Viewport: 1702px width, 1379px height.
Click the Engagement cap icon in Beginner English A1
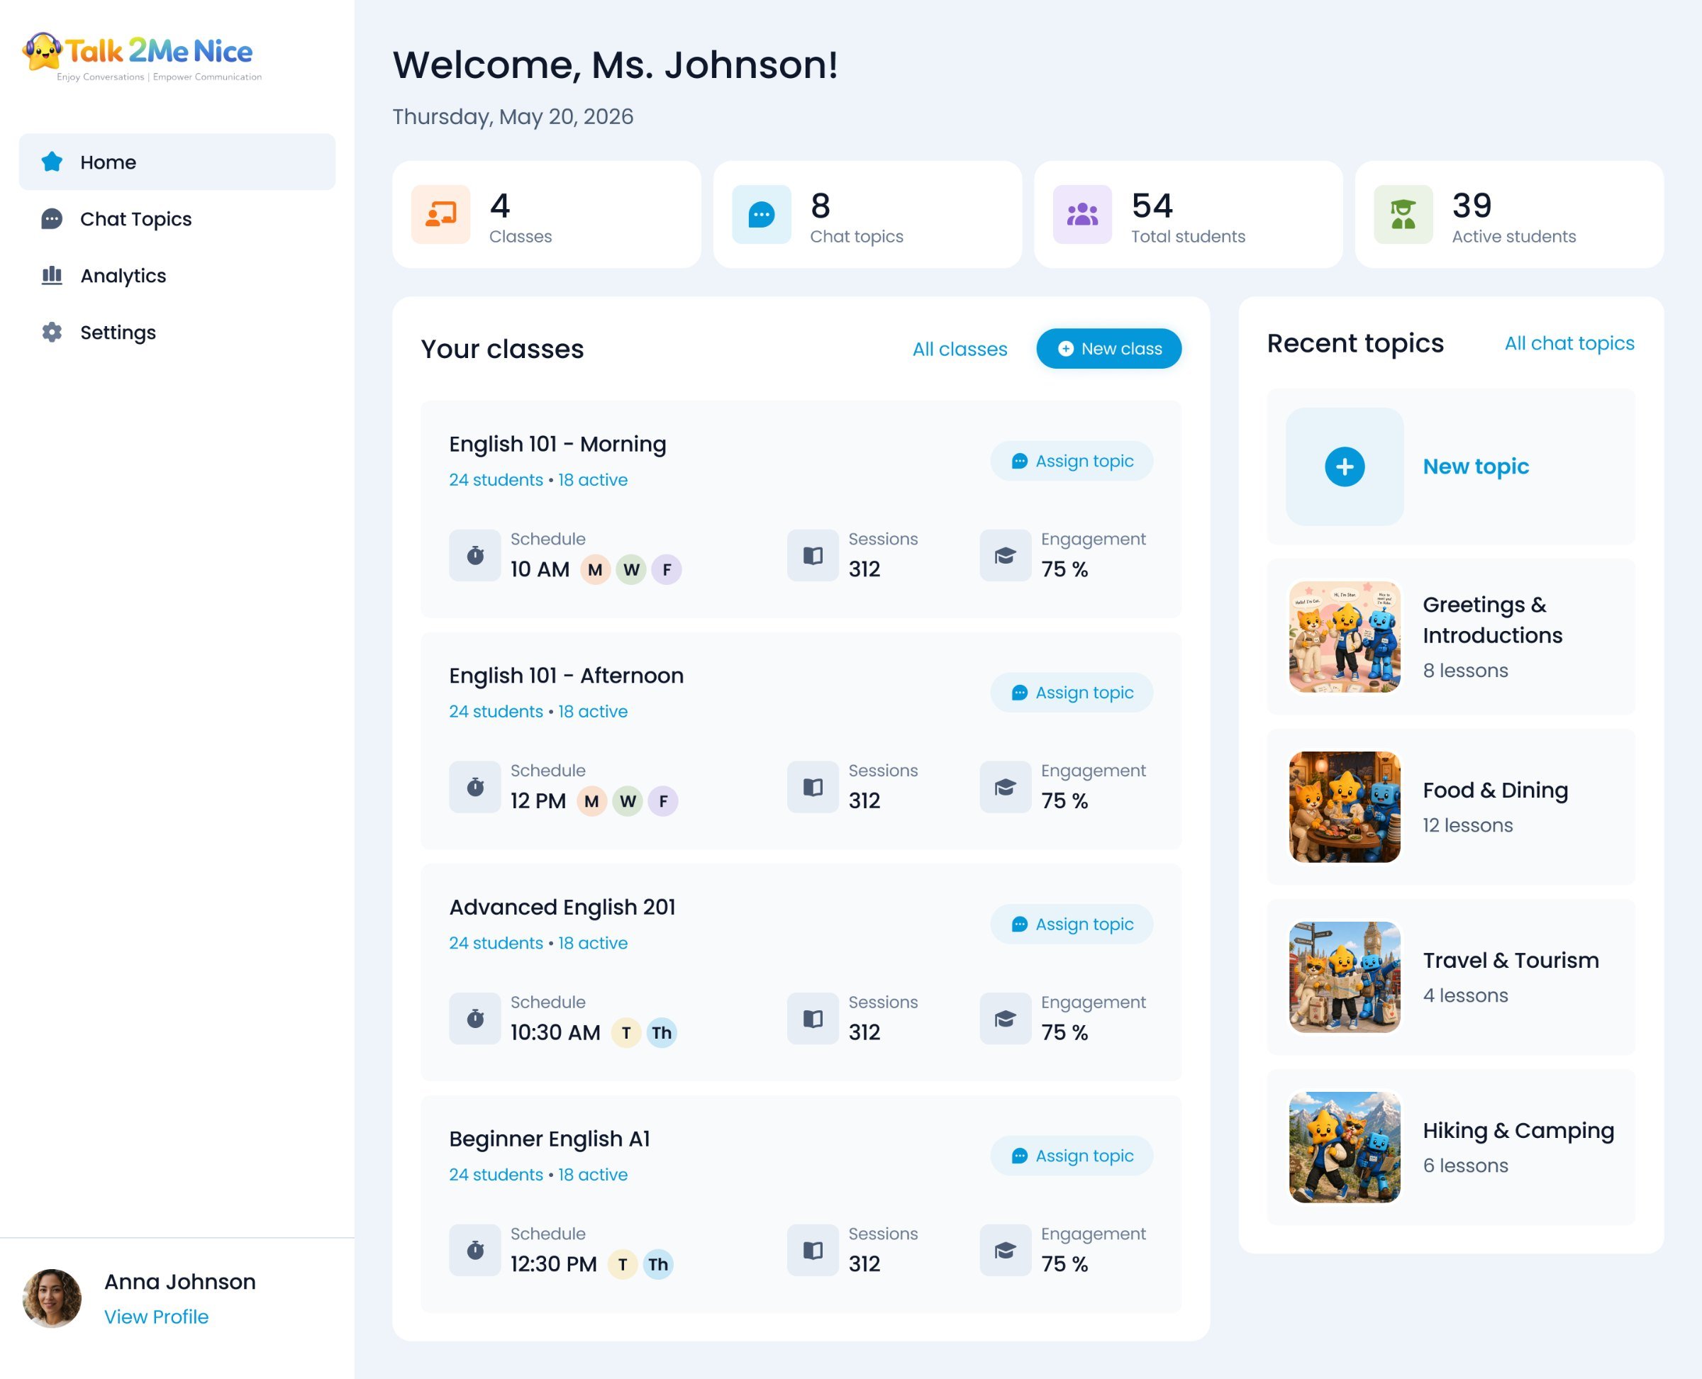pos(1005,1250)
